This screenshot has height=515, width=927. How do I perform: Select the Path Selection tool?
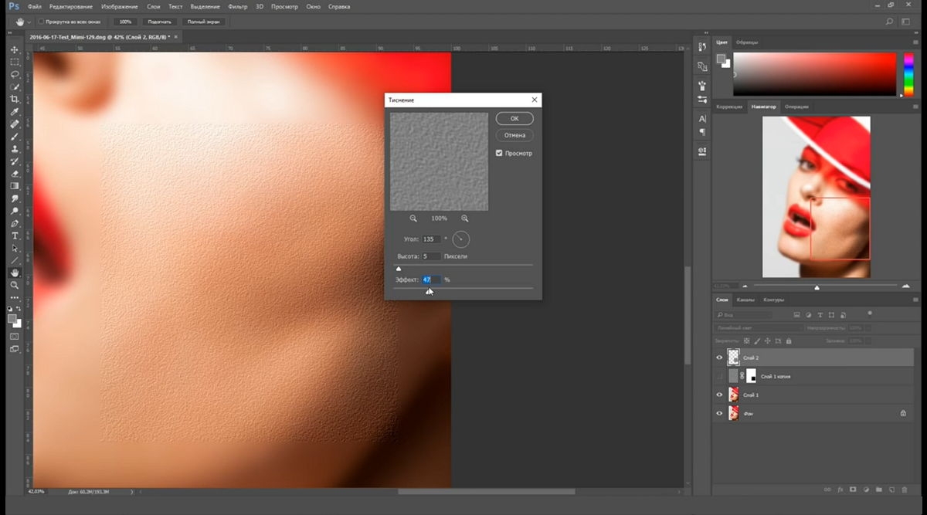coord(15,248)
